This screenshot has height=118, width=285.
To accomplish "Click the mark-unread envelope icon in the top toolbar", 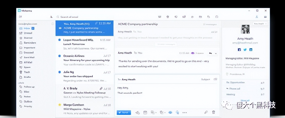I will click(x=184, y=17).
